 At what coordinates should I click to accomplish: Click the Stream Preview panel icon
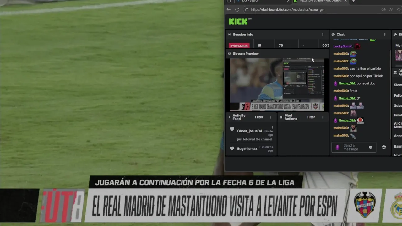point(229,54)
